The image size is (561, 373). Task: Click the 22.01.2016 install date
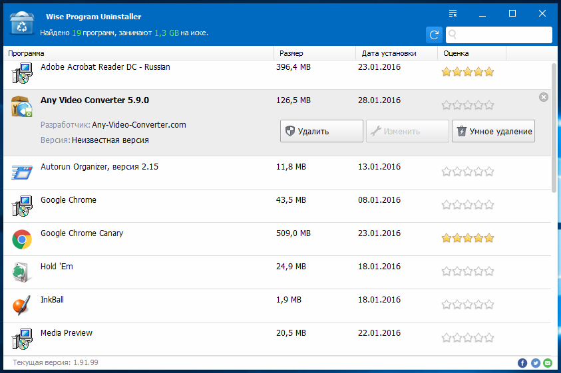379,333
